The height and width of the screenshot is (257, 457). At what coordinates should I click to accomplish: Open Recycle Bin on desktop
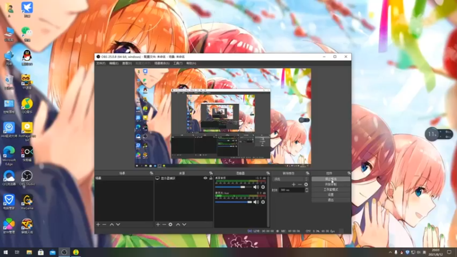click(x=9, y=82)
